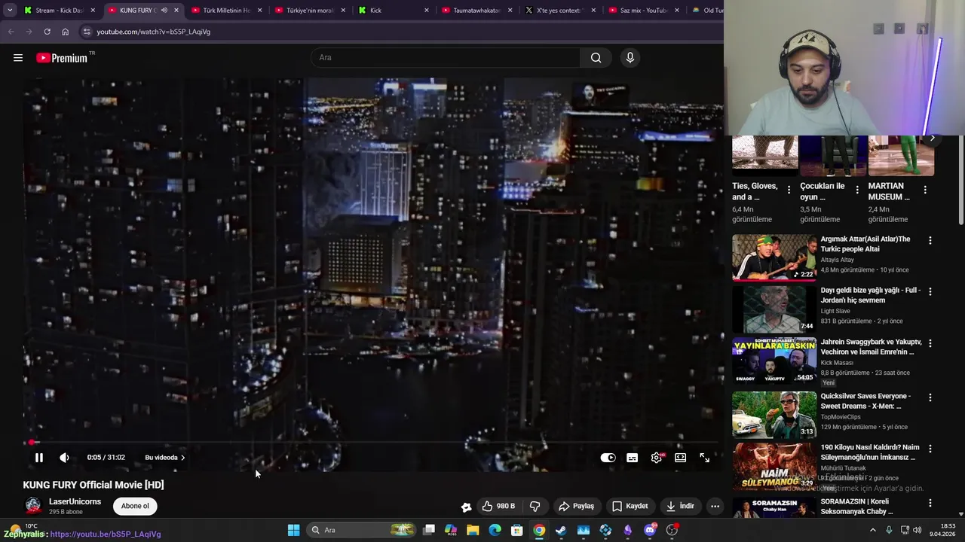
Task: Click the YouTube search magnifier button
Action: (x=596, y=58)
